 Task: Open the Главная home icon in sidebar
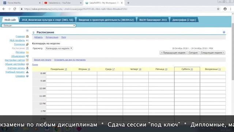click(27, 36)
